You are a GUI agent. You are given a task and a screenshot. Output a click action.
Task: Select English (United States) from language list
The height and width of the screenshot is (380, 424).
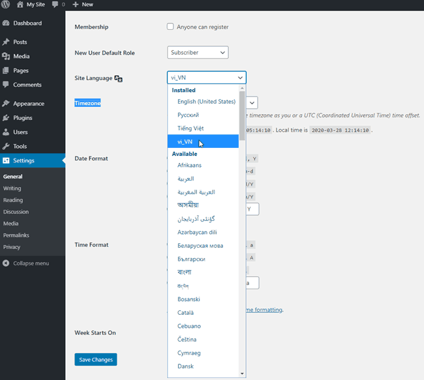tap(206, 102)
